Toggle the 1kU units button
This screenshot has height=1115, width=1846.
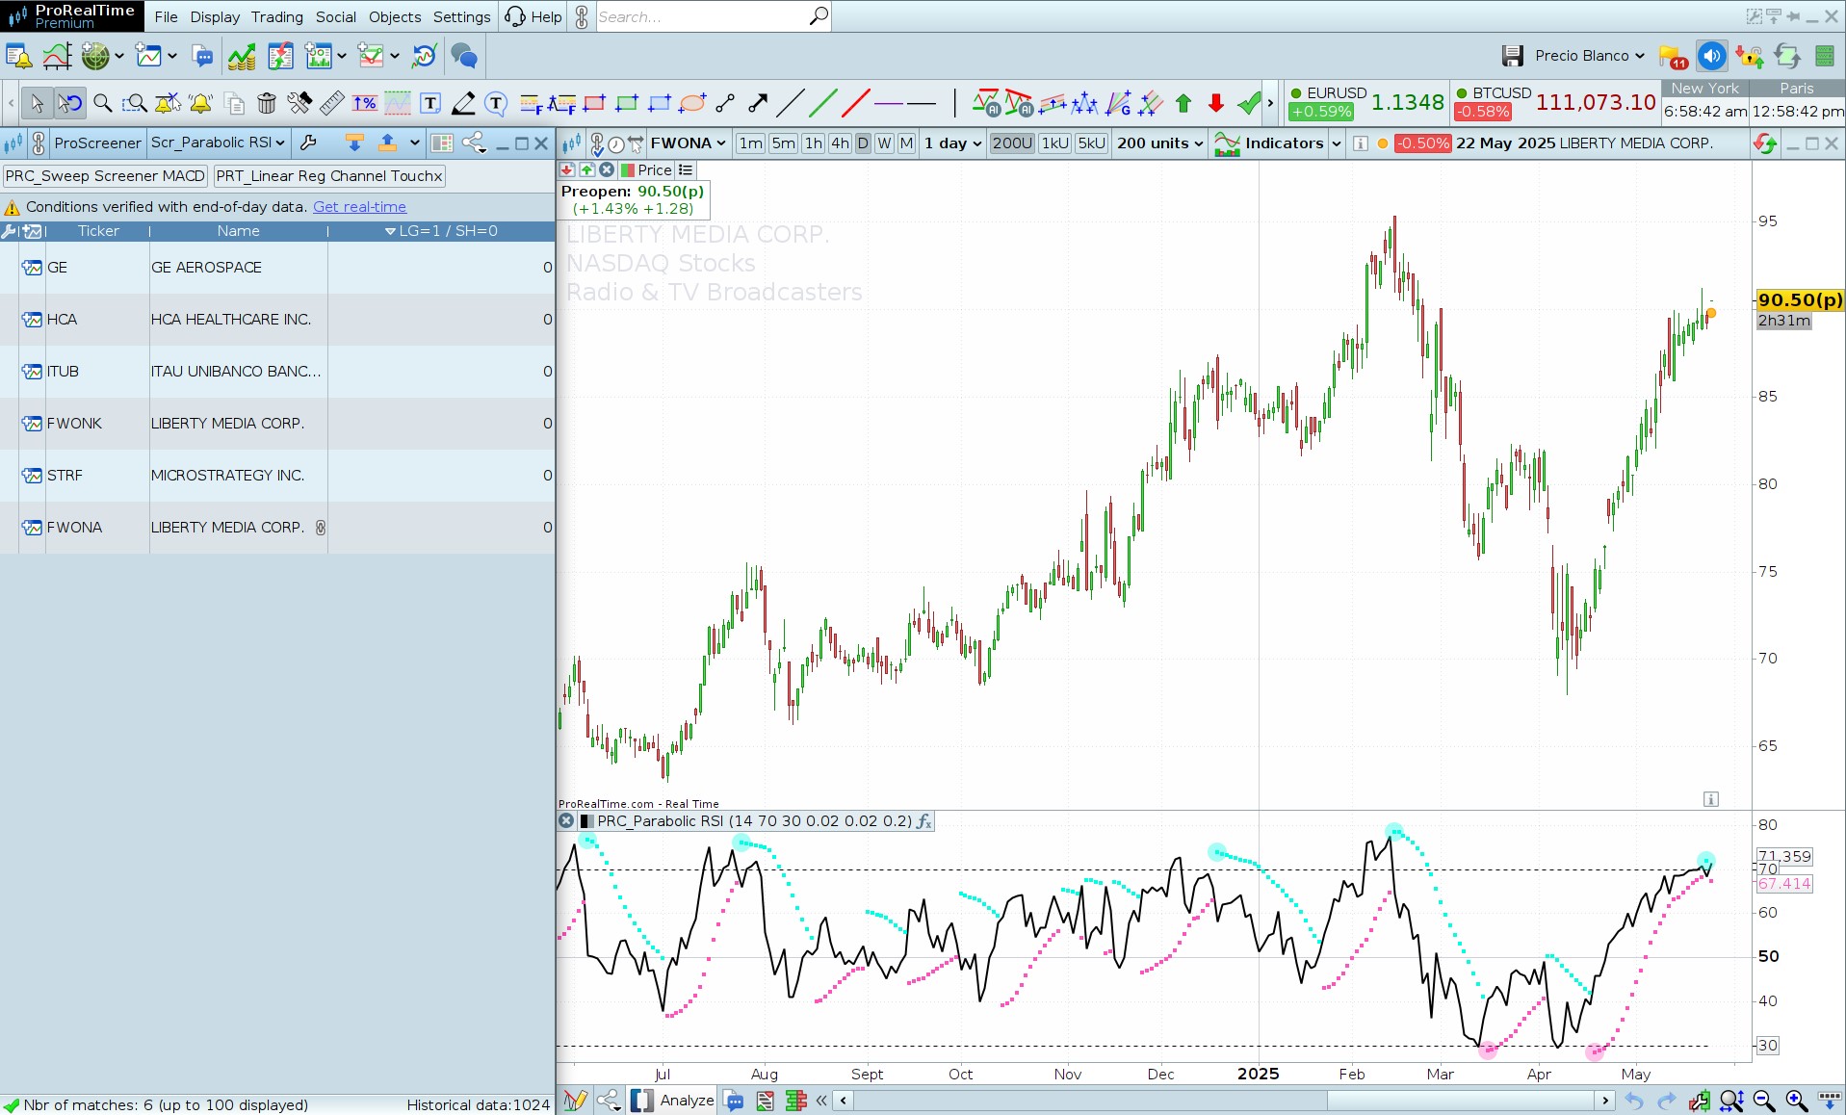(1055, 143)
